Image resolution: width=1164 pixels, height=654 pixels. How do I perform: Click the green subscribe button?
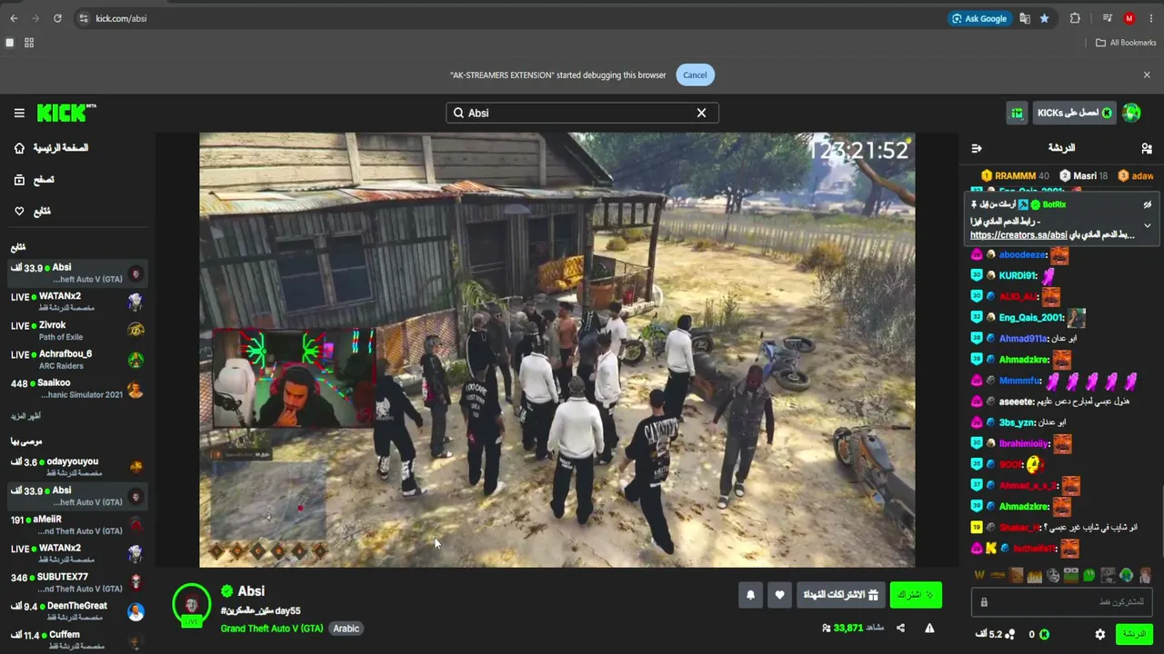pos(916,595)
